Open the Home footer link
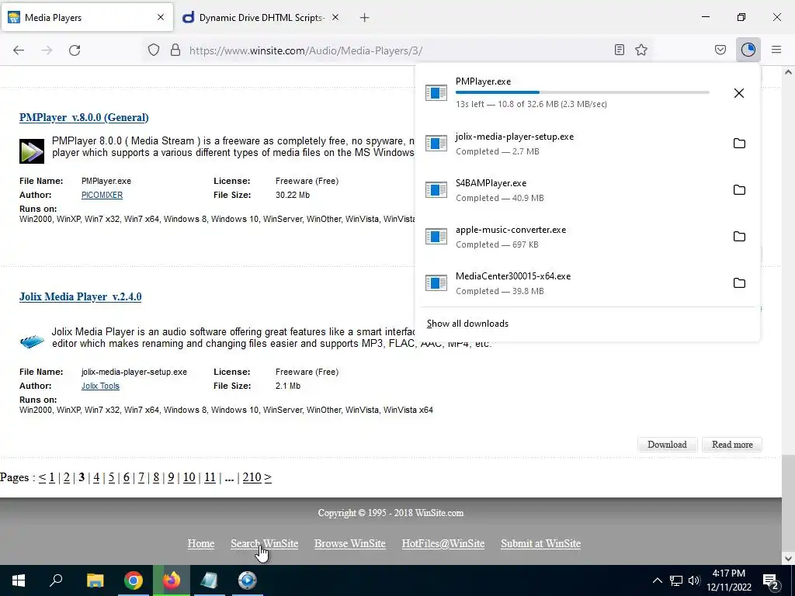Image resolution: width=795 pixels, height=596 pixels. pos(201,543)
